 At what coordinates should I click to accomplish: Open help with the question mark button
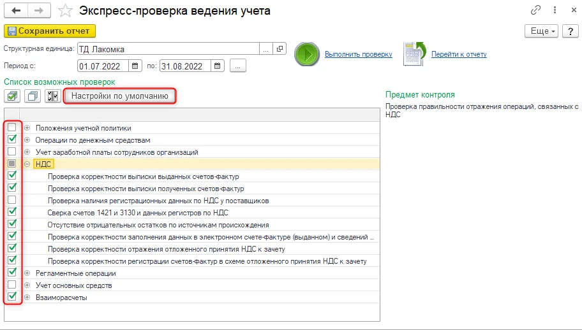571,31
